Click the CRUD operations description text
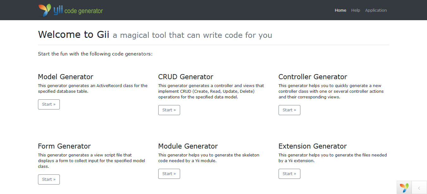Viewport: 427px width, 194px height. [x=211, y=91]
